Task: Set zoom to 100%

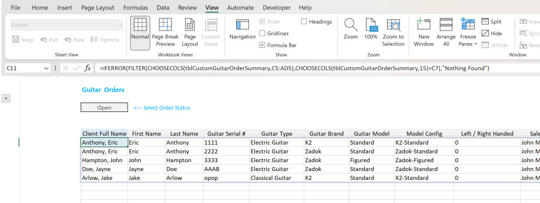Action: coord(371,29)
